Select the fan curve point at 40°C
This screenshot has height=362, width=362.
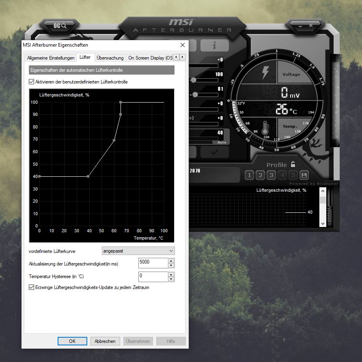click(88, 176)
